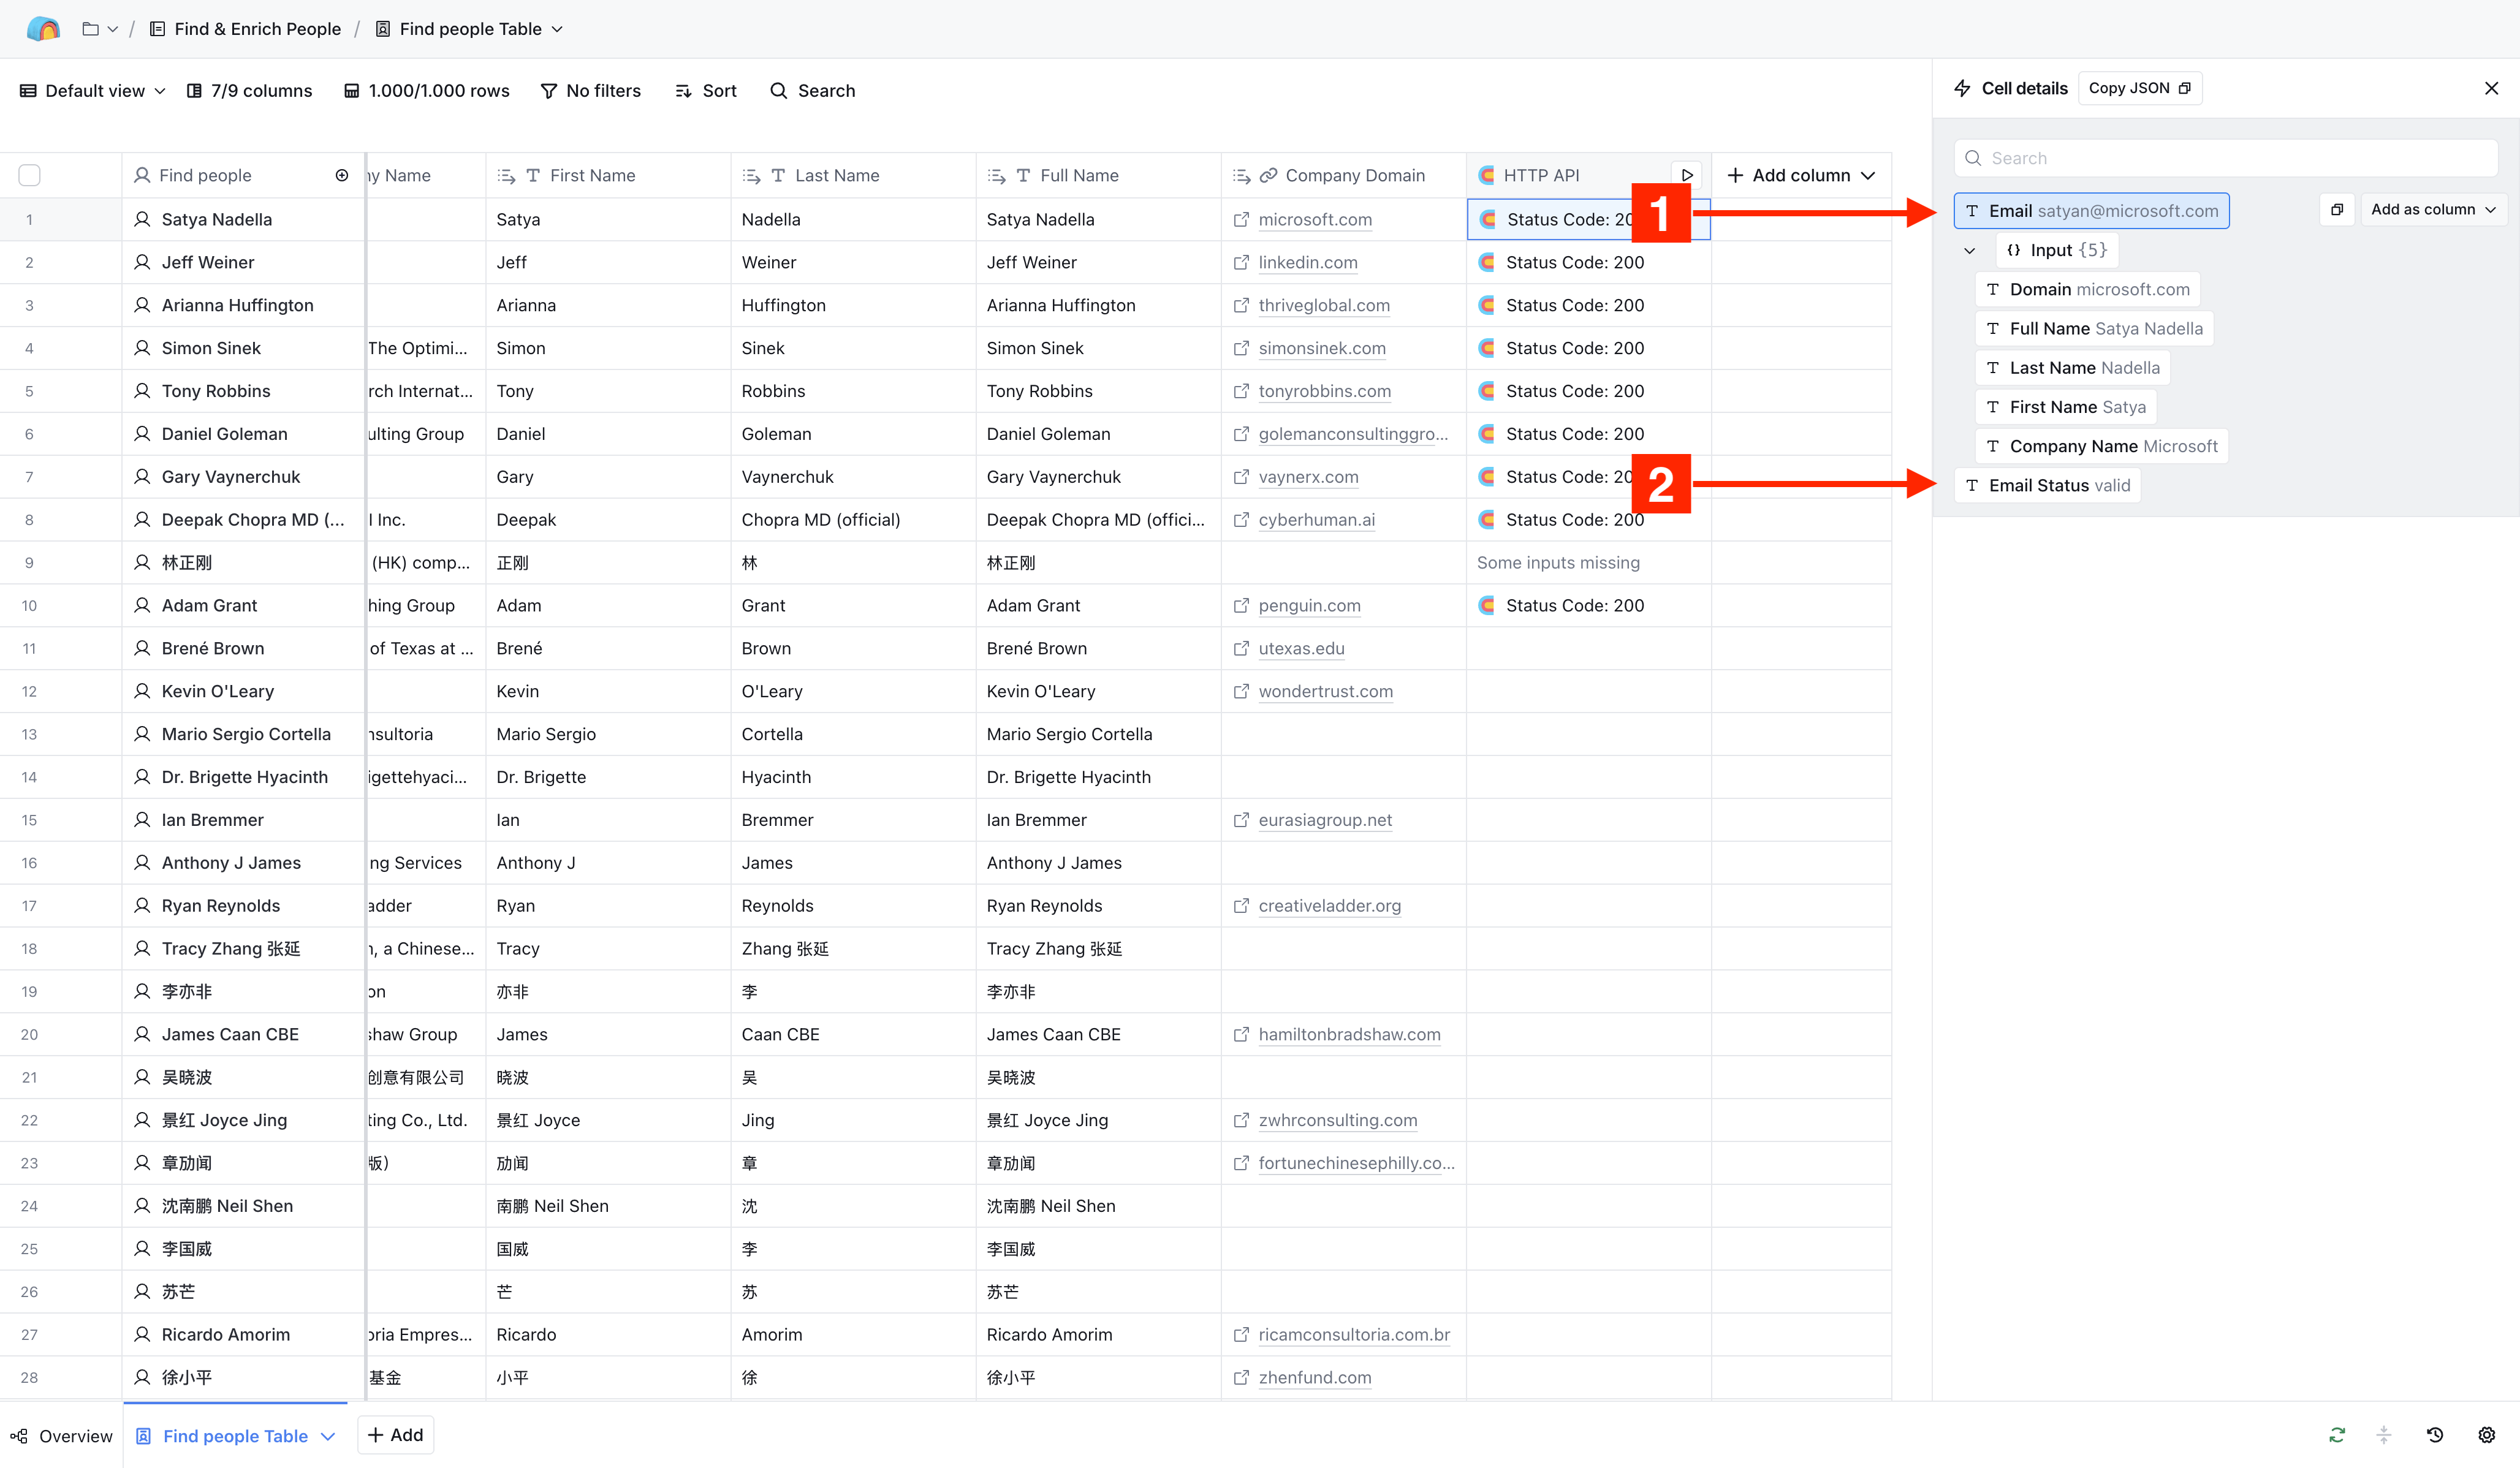
Task: Open the eurasiagroup.net domain link
Action: pos(1325,820)
